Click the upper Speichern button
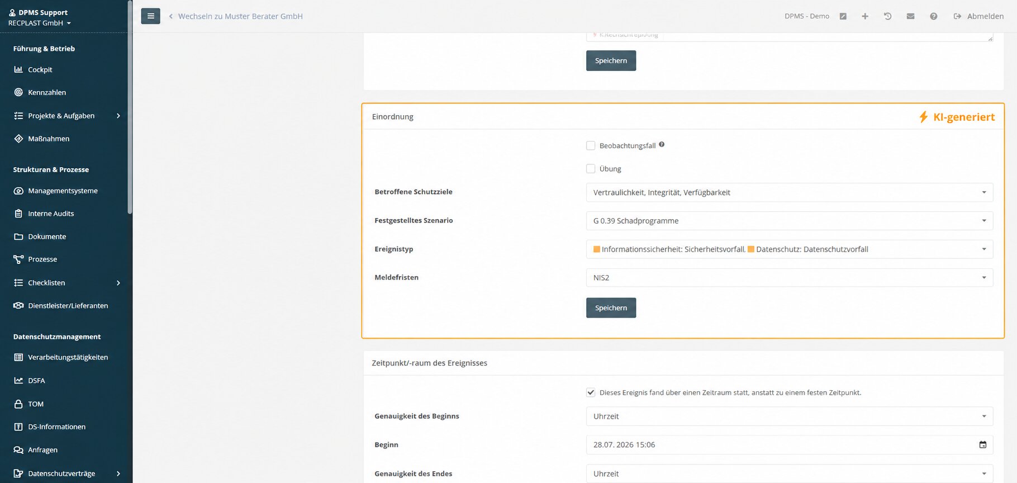The image size is (1017, 483). 611,61
